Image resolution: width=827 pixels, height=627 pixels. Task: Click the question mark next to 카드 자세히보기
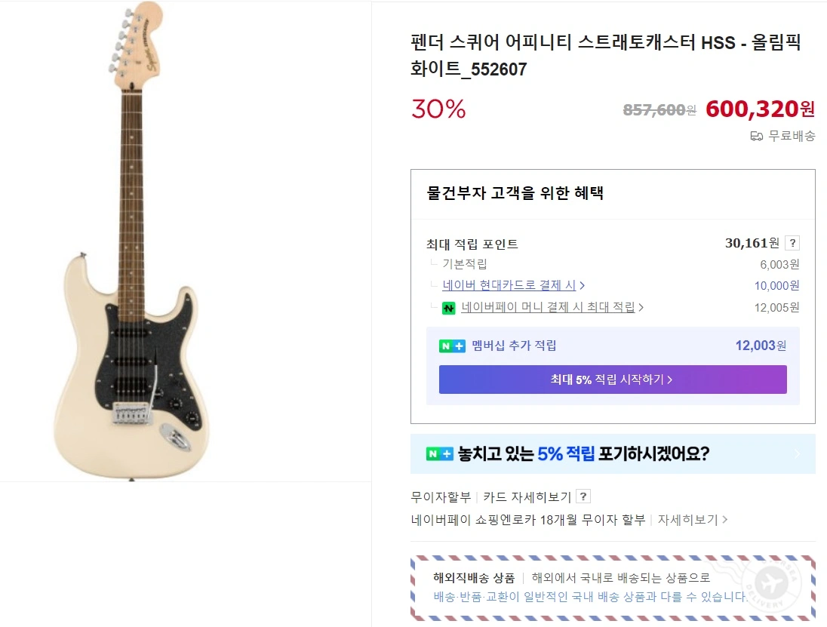point(583,496)
